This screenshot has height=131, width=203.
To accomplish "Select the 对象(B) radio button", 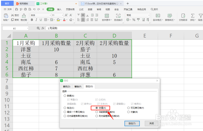I will tap(128, 112).
